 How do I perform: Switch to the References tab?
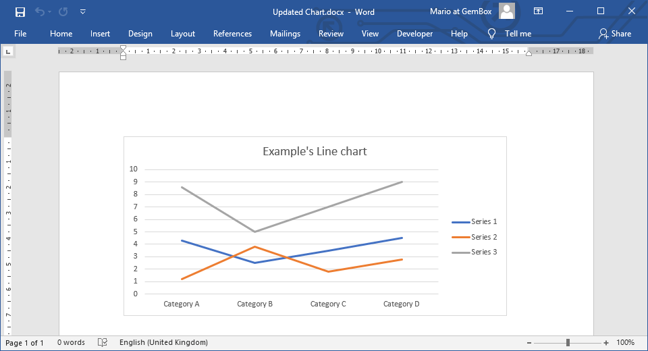pos(232,34)
